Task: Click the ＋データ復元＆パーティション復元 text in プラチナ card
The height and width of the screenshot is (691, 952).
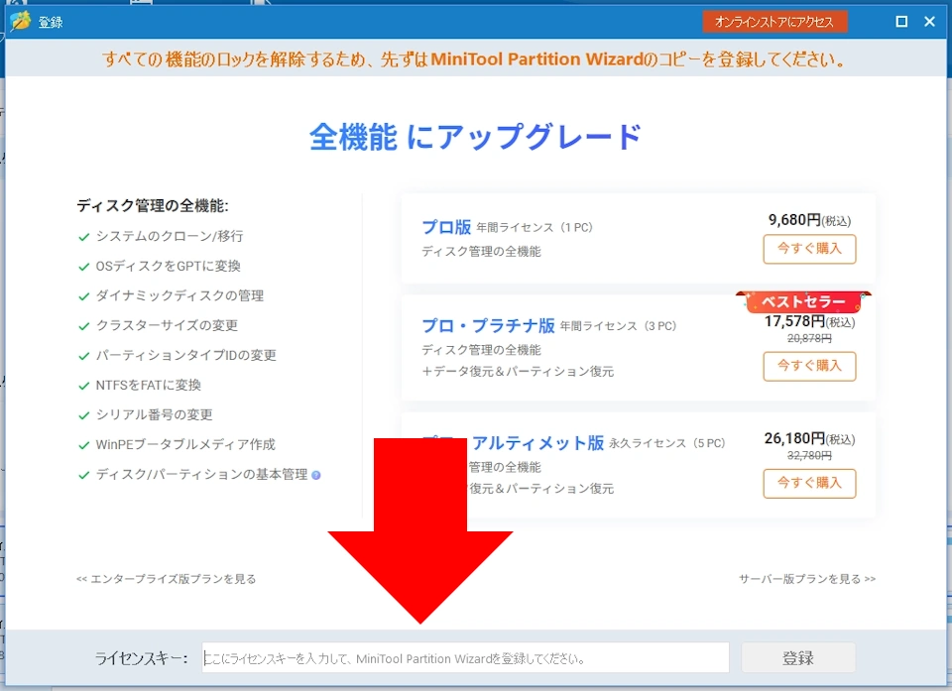Action: [518, 372]
